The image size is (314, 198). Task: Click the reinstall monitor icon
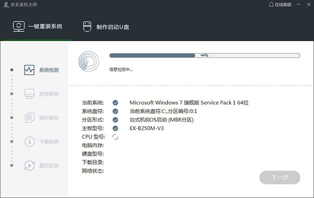coord(19,27)
